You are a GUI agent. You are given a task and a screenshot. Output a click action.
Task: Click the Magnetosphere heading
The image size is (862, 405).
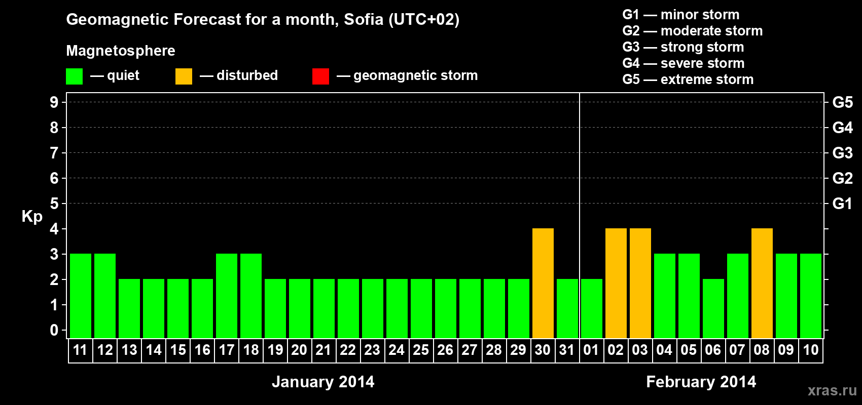121,51
